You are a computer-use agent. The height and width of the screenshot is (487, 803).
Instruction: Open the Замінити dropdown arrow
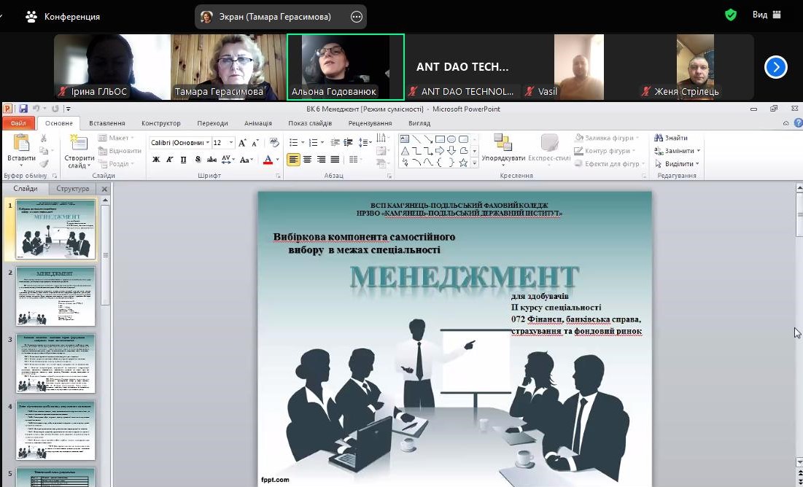click(698, 151)
